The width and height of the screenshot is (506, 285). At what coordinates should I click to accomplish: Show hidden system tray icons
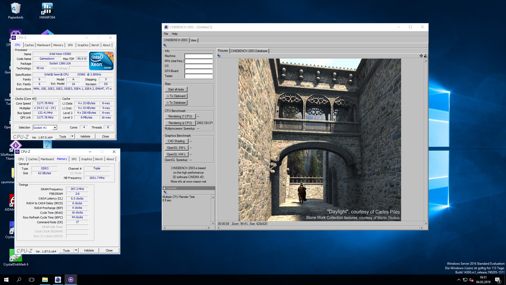[459, 280]
